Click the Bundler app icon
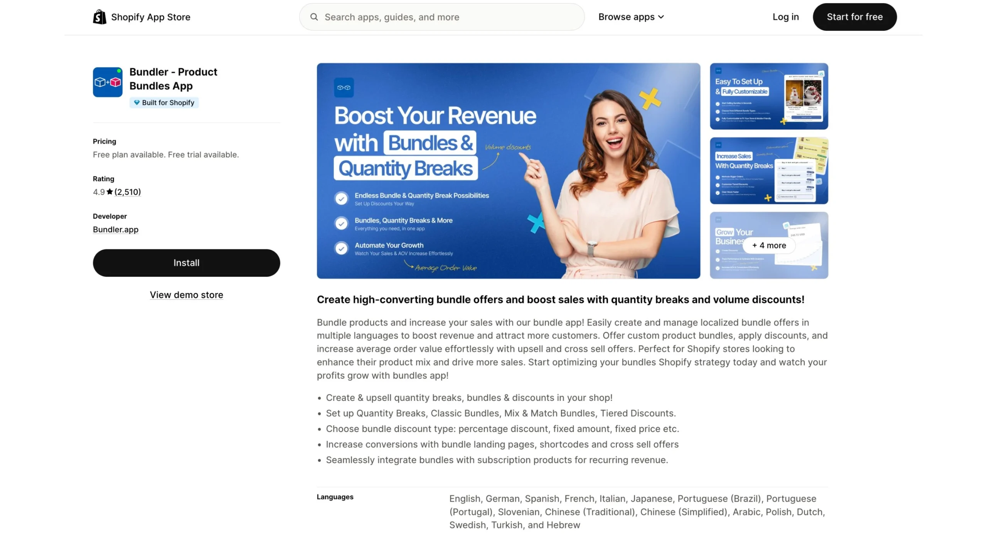Viewport: 987px width, 555px height. point(108,82)
